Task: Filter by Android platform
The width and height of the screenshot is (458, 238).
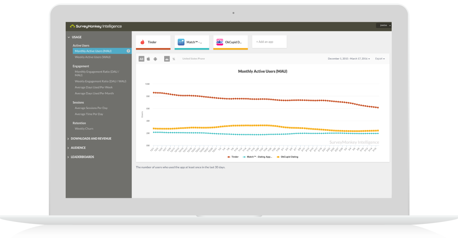Action: point(155,59)
